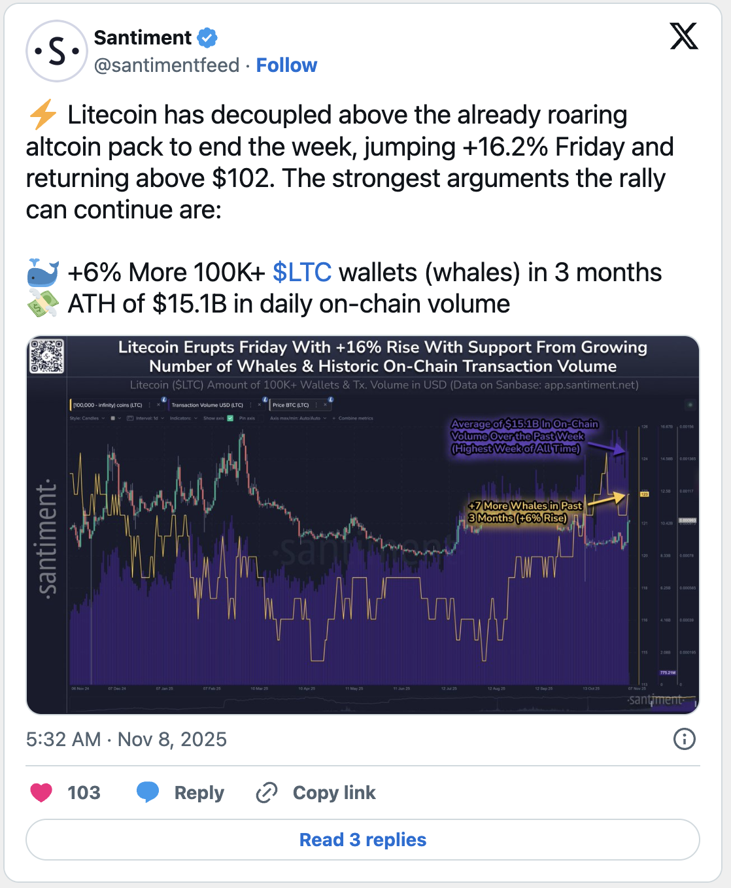Click the Santiment profile avatar
This screenshot has width=731, height=888.
(x=57, y=51)
